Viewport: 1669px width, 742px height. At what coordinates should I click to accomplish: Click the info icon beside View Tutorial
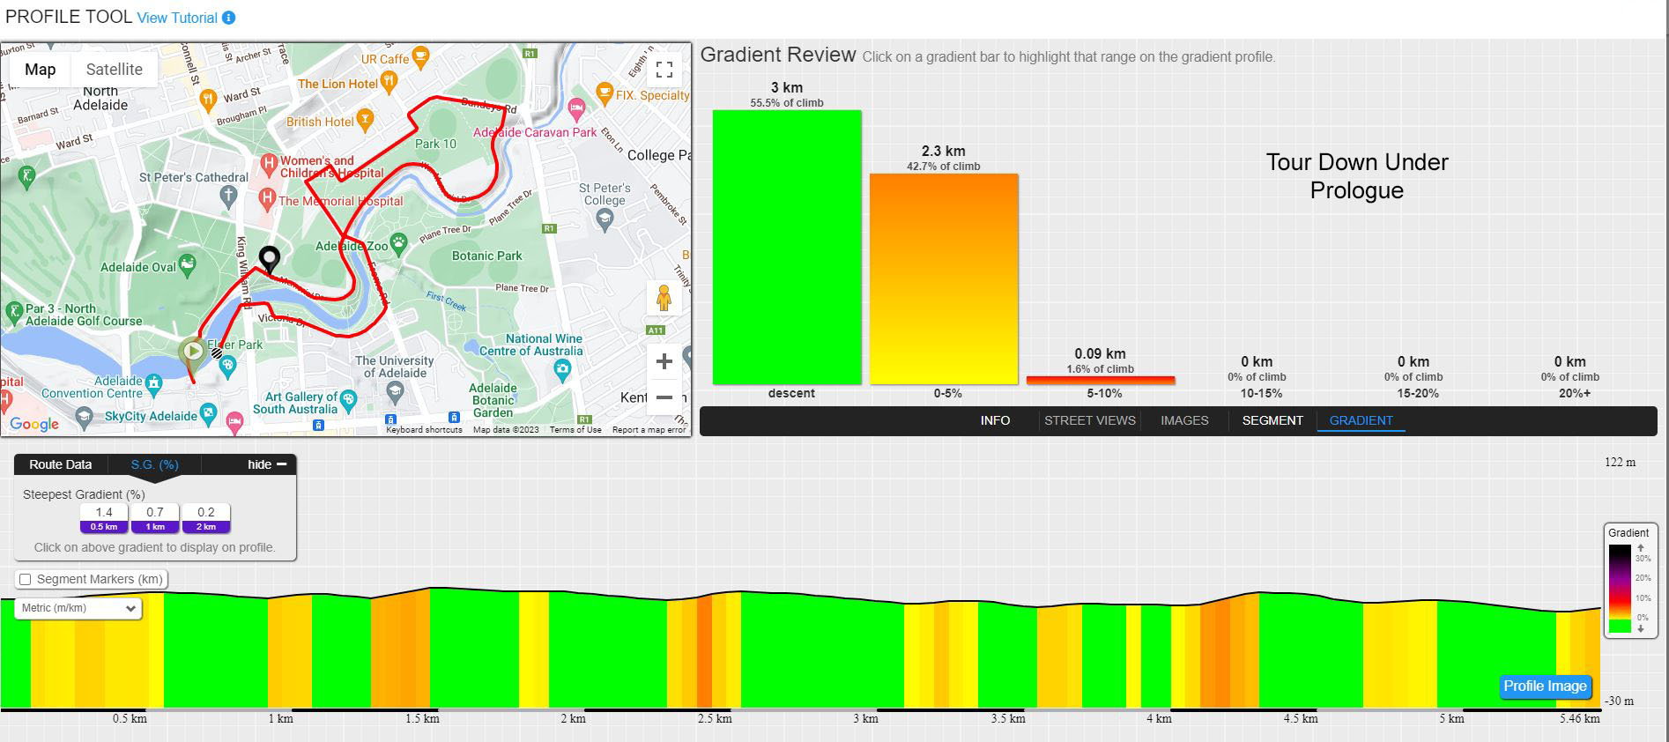point(228,18)
